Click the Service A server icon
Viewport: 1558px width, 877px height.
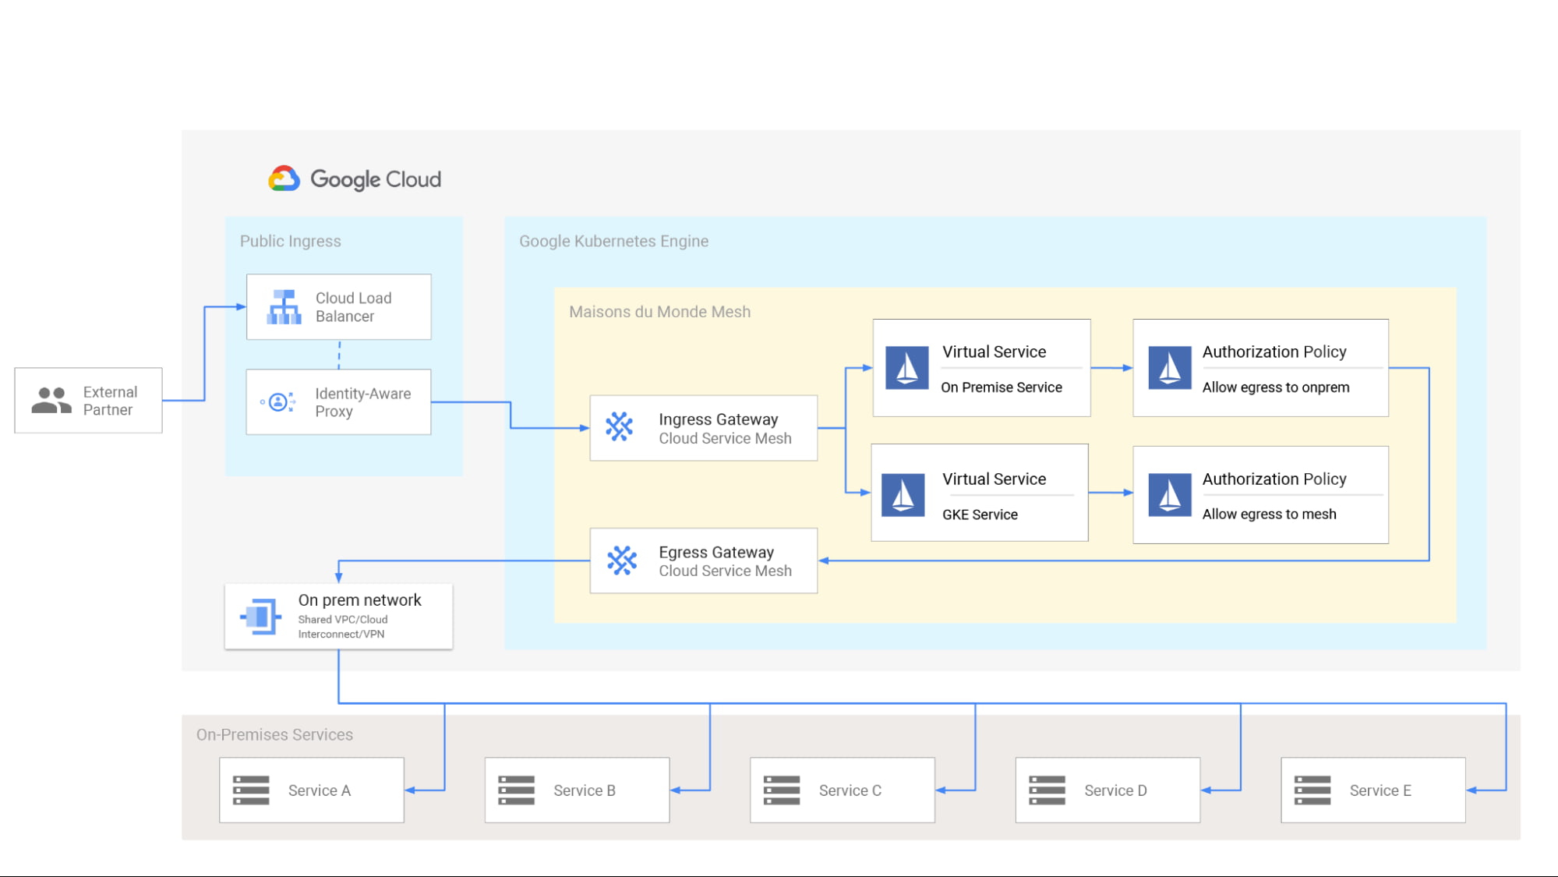[x=251, y=790]
